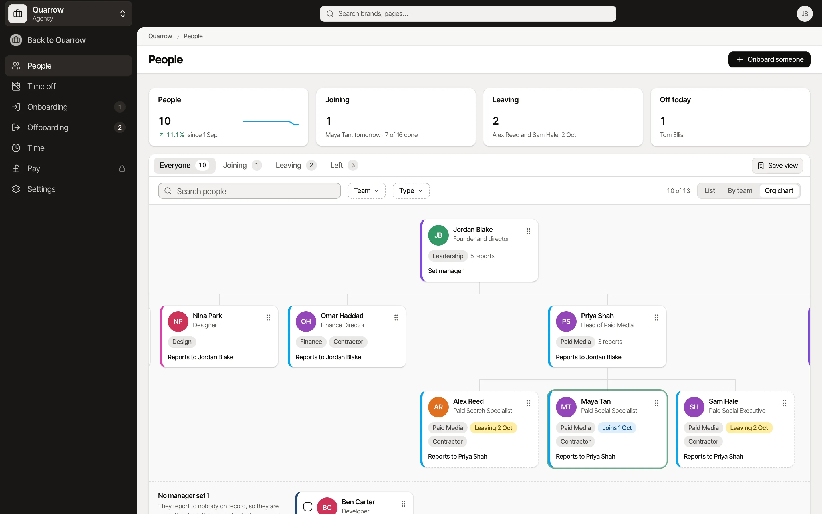Click the global search brands, pages field
Viewport: 822px width, 514px height.
(468, 14)
